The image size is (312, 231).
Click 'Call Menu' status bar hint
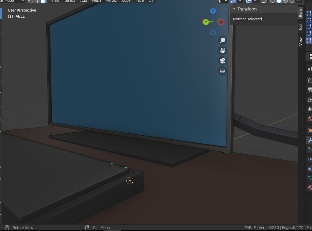[x=101, y=228]
